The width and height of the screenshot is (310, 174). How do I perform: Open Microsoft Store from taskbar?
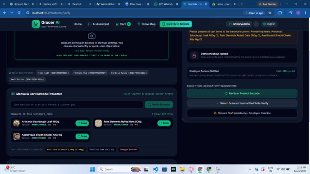point(164,169)
